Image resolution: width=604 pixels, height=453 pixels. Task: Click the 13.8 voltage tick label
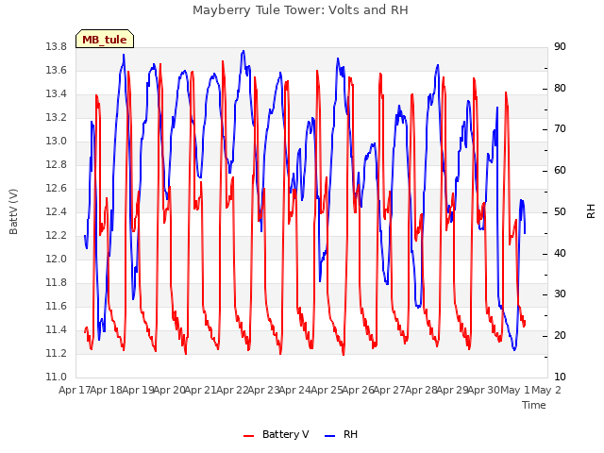click(x=57, y=46)
